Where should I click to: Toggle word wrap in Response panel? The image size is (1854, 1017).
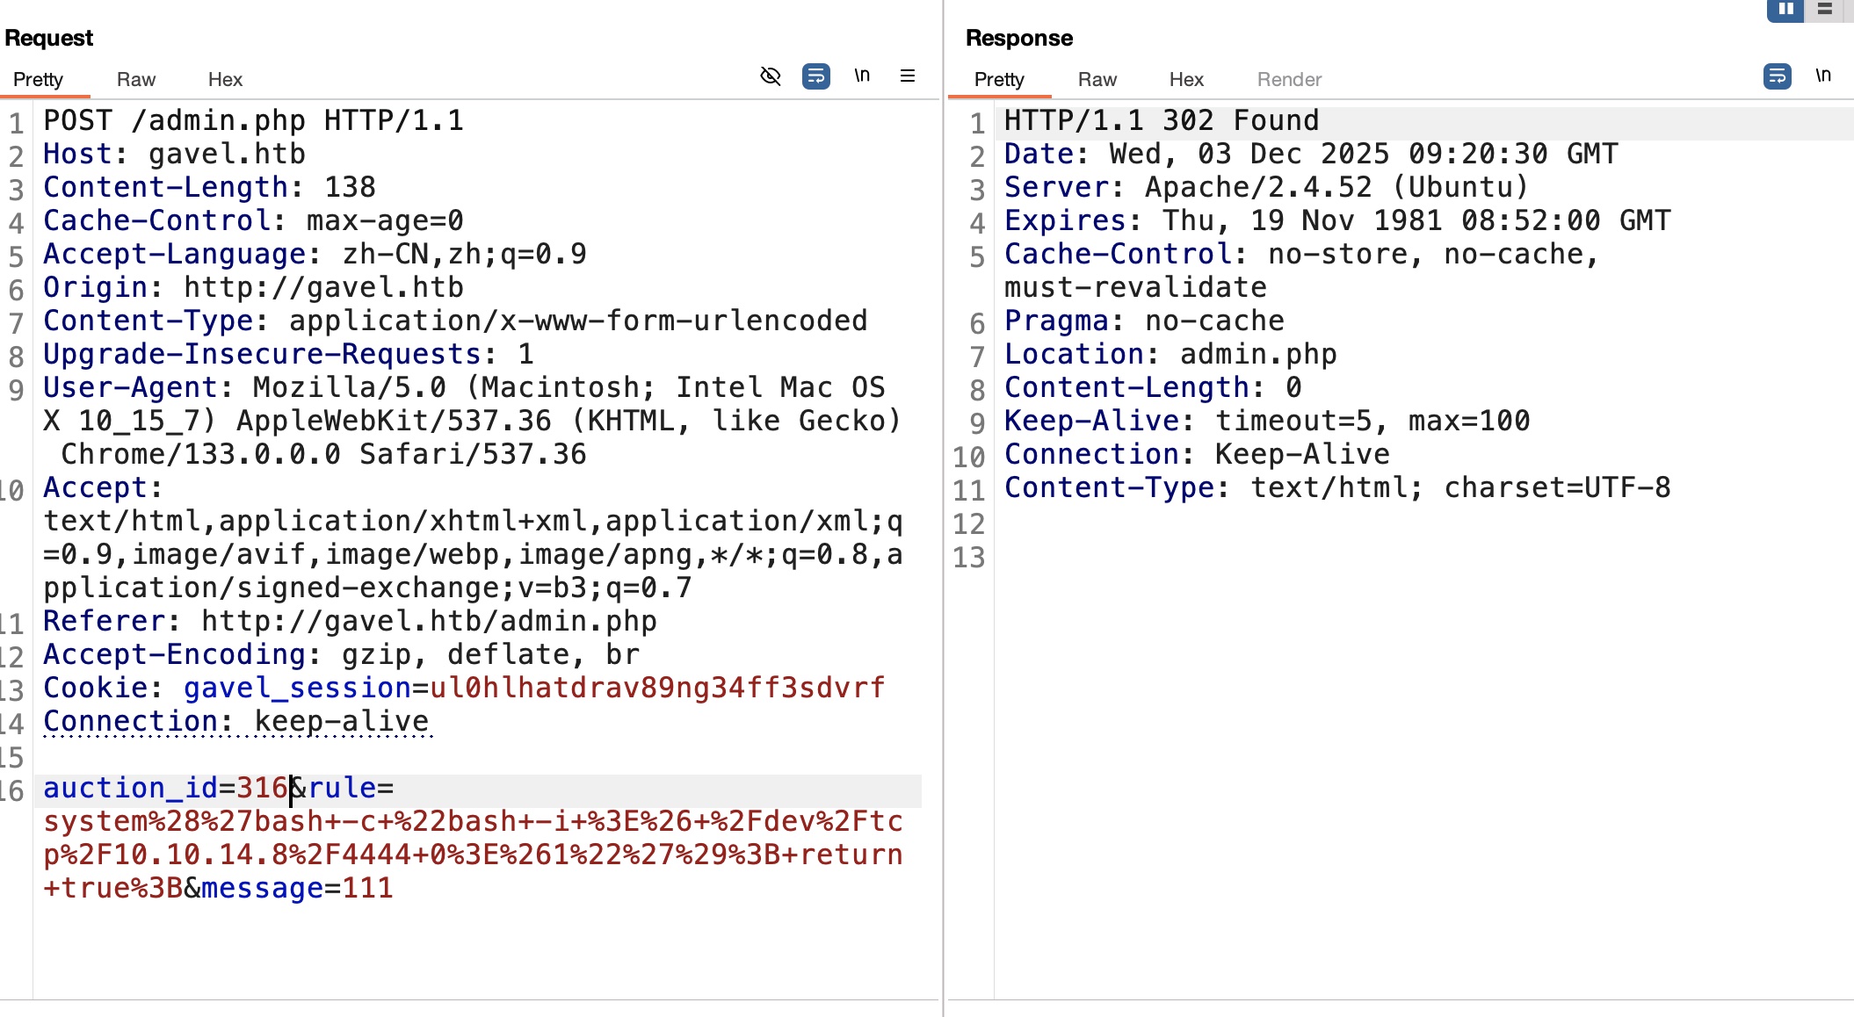pos(1777,76)
